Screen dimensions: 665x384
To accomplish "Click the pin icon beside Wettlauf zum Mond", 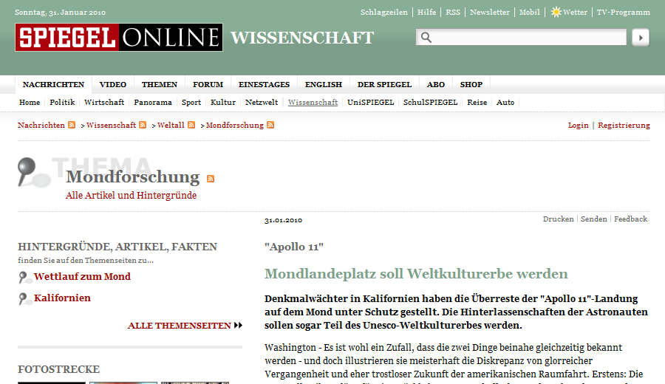I will [25, 278].
